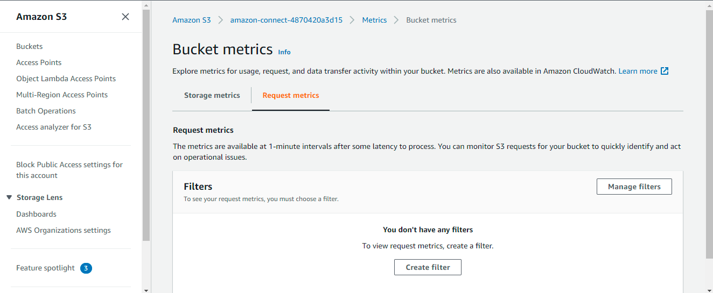
Task: Go to Amazon S3 breadcrumb link
Action: click(192, 20)
